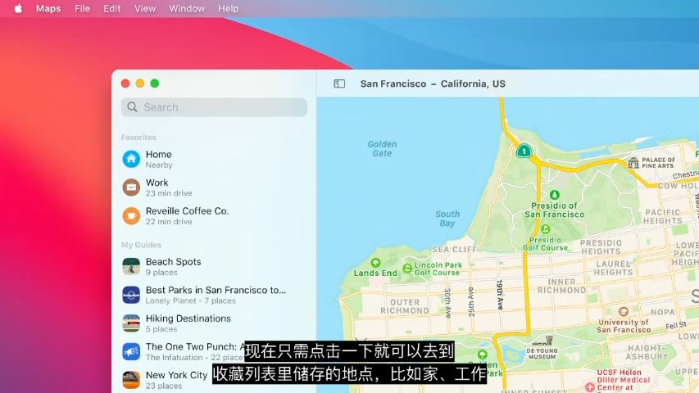699x393 pixels.
Task: Open the Window menu
Action: (187, 8)
